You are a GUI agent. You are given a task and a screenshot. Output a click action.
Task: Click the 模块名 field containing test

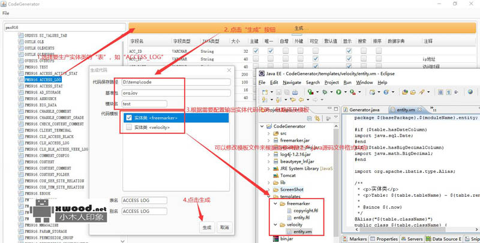pyautogui.click(x=145, y=104)
